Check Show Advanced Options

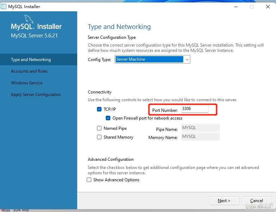[89, 180]
